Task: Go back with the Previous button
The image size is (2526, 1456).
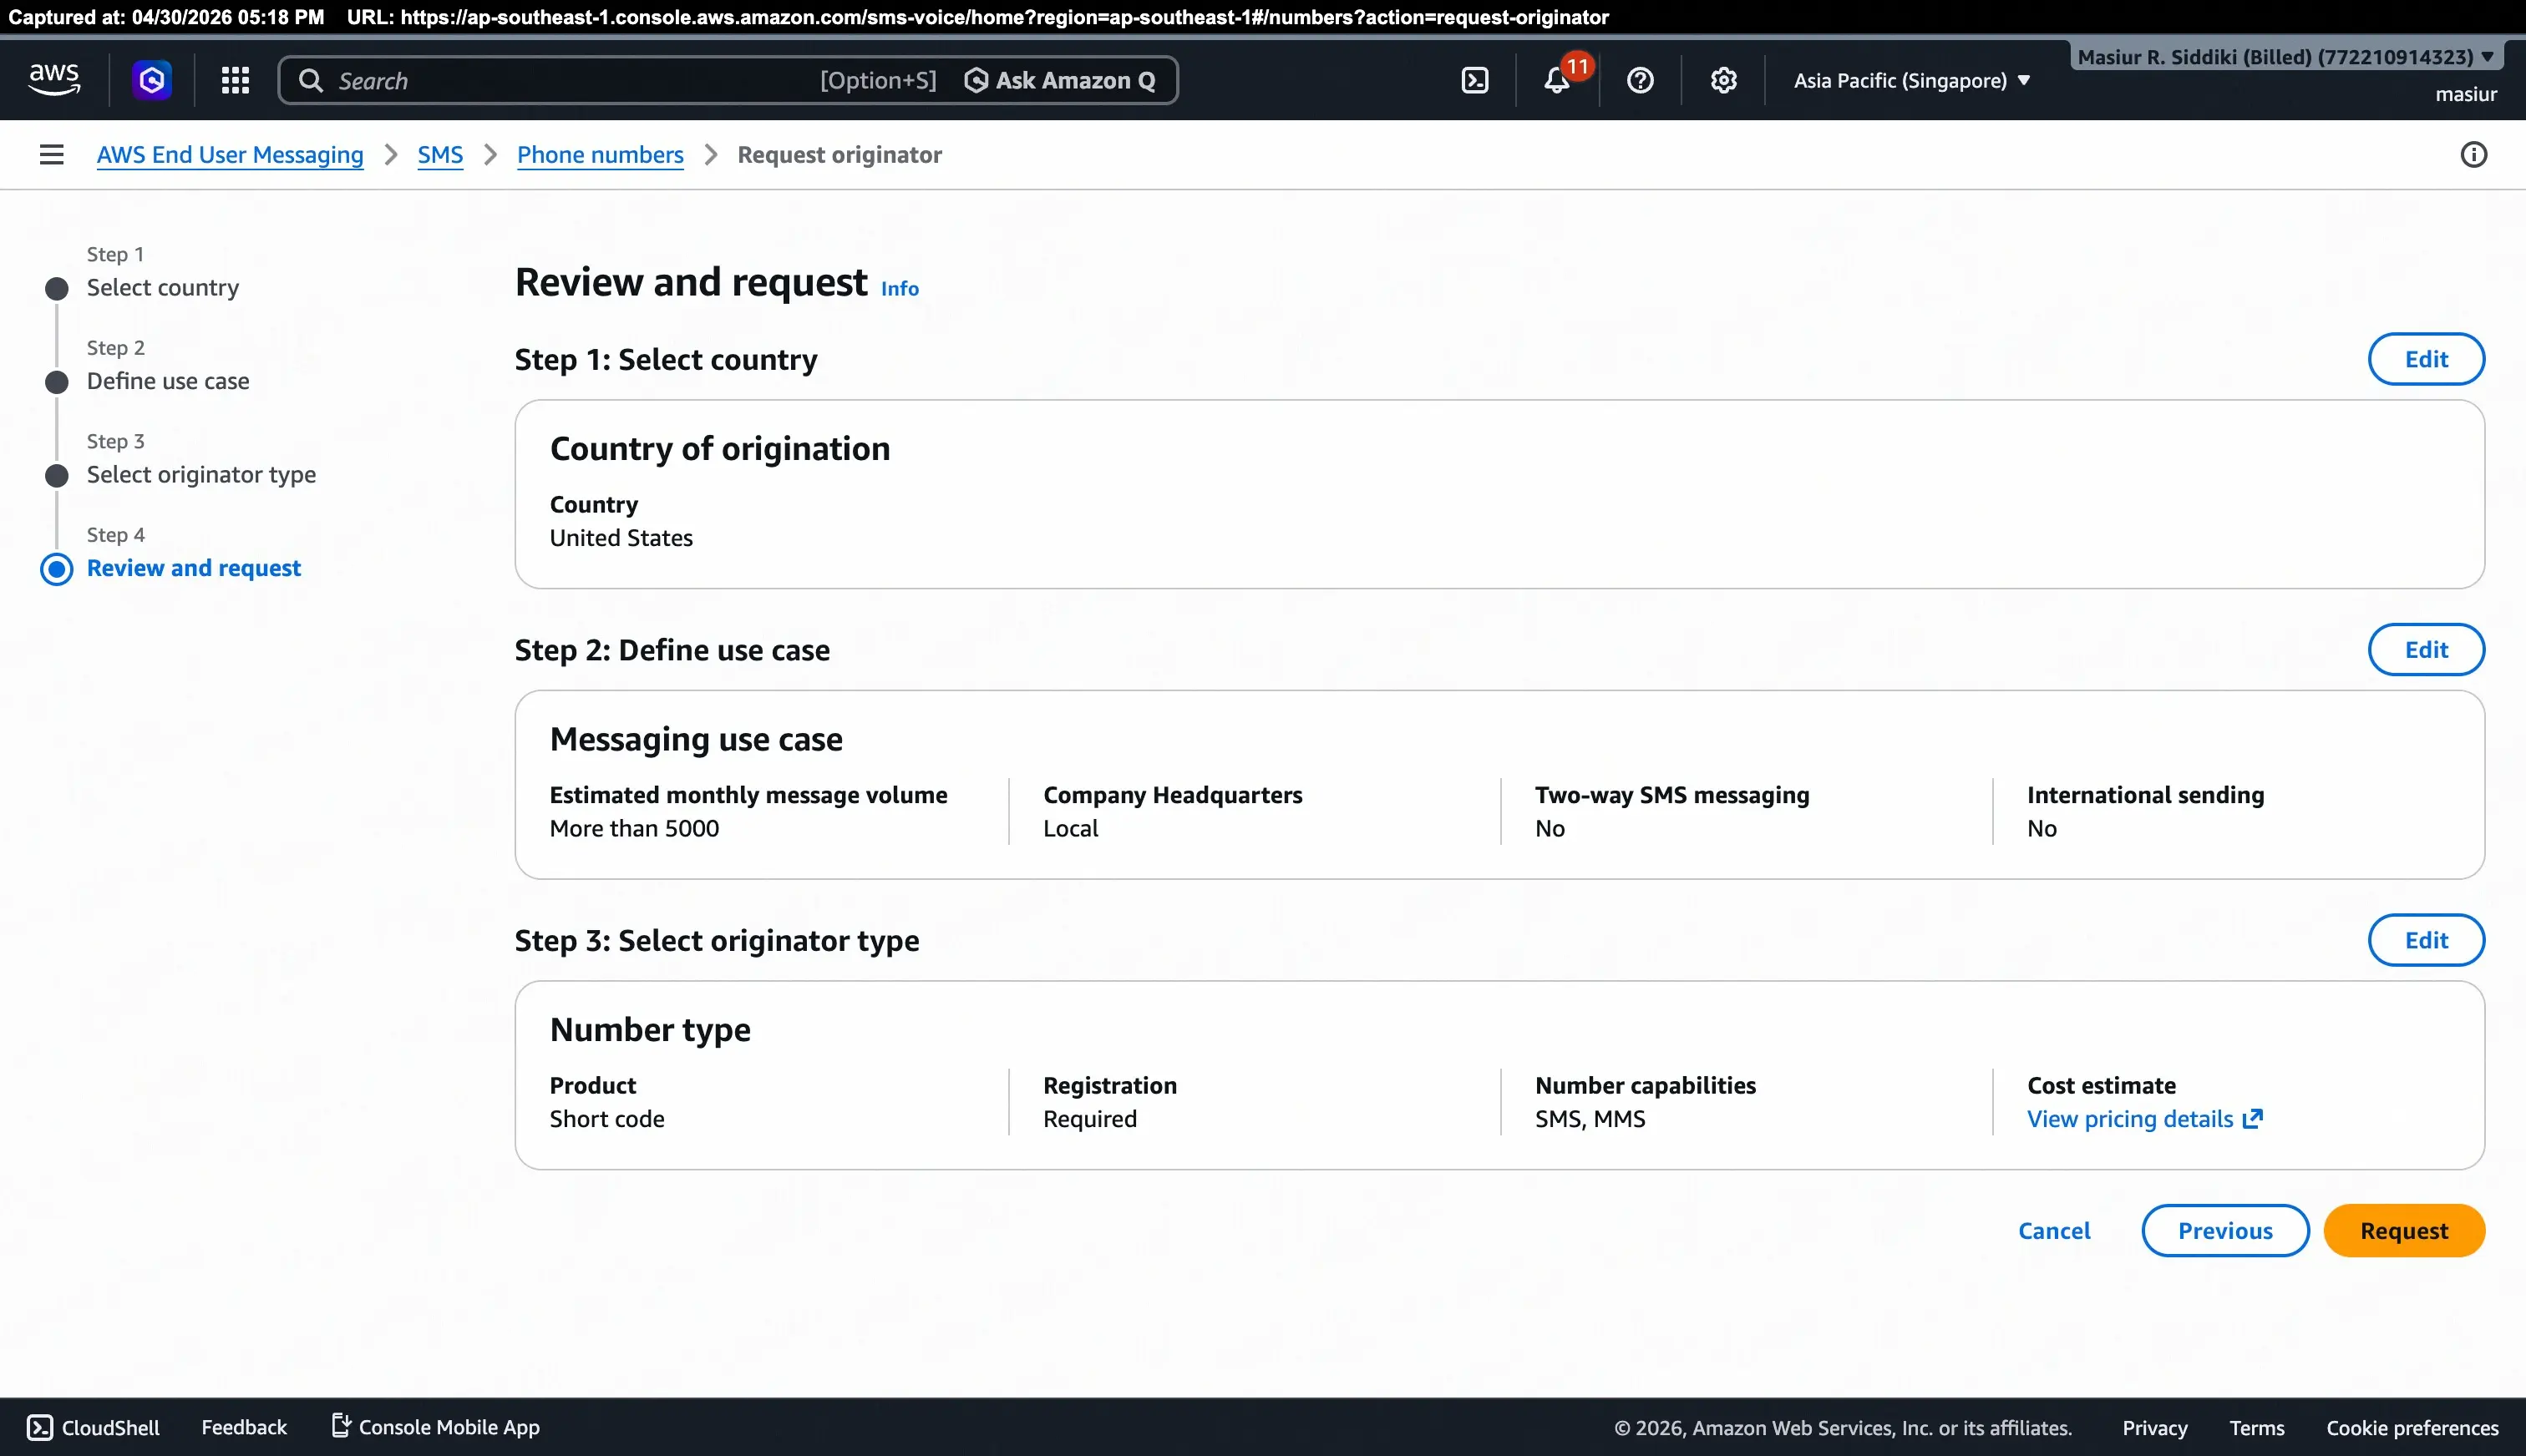Action: coord(2225,1231)
